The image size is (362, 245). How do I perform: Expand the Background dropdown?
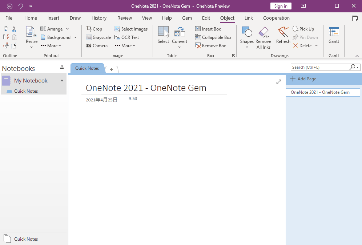pos(76,37)
